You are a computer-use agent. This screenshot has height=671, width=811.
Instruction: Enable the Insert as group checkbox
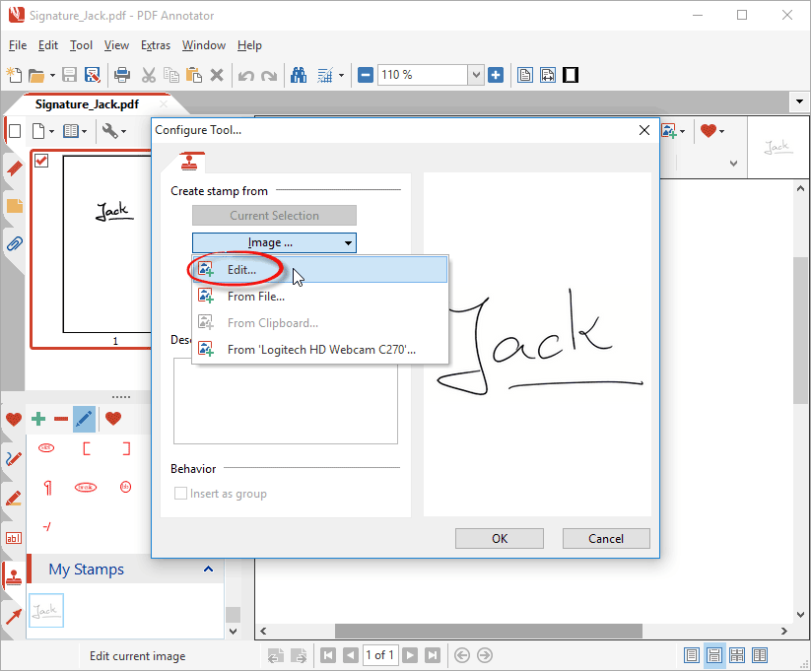[181, 493]
